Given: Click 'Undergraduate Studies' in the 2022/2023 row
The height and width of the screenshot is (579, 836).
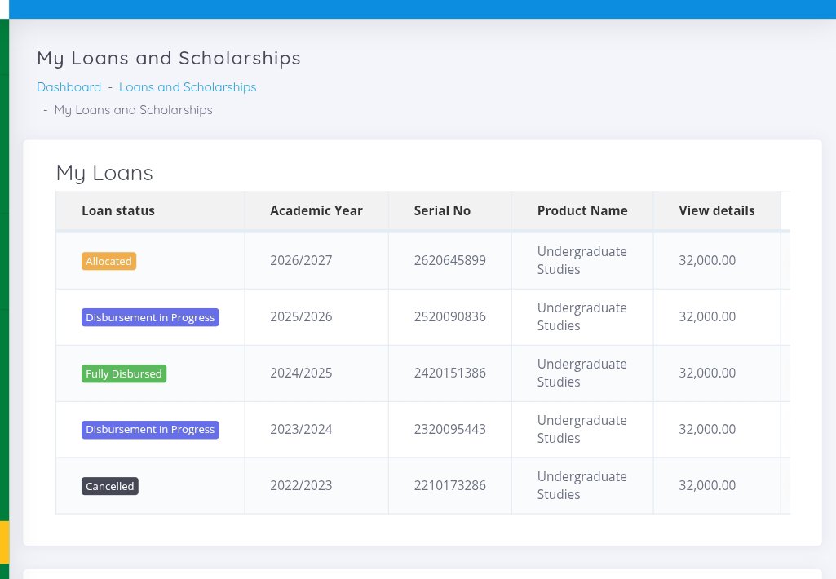Looking at the screenshot, I should click(582, 485).
